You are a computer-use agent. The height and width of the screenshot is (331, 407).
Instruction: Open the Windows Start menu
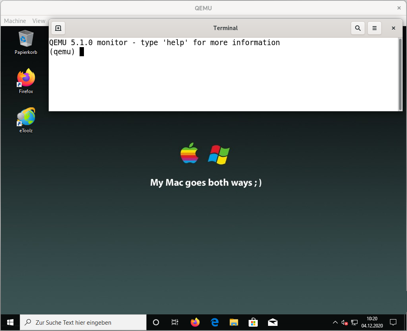(x=10, y=322)
